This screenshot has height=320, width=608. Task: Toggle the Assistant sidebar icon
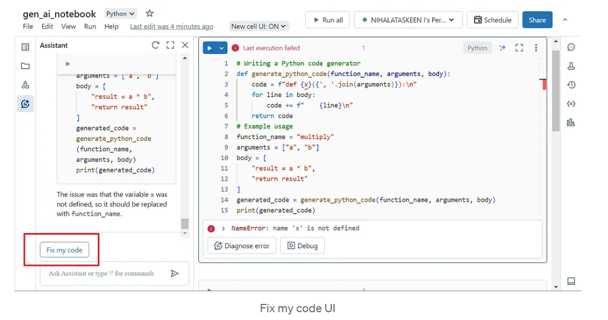tap(25, 104)
